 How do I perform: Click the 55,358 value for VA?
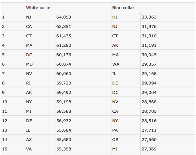point(83,149)
